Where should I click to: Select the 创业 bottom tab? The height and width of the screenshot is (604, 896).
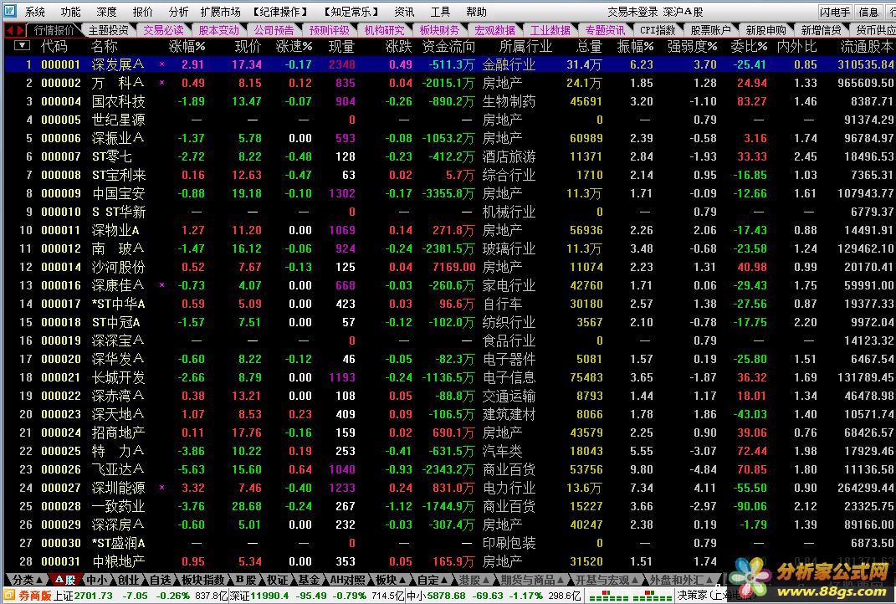(x=128, y=580)
